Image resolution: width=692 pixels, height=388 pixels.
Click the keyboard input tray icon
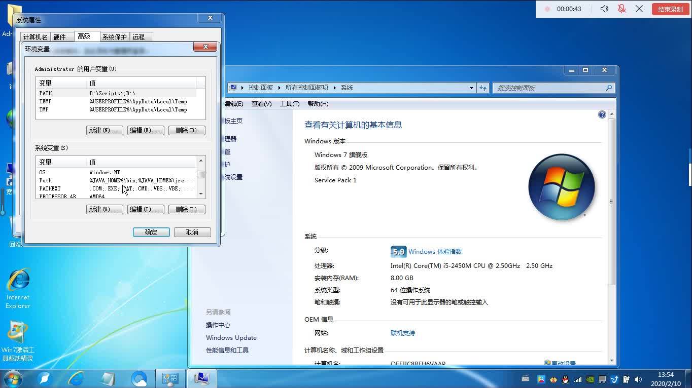pyautogui.click(x=526, y=379)
